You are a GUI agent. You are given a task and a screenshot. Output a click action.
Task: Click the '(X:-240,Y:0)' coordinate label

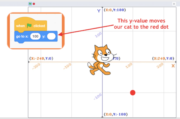pos(41,58)
